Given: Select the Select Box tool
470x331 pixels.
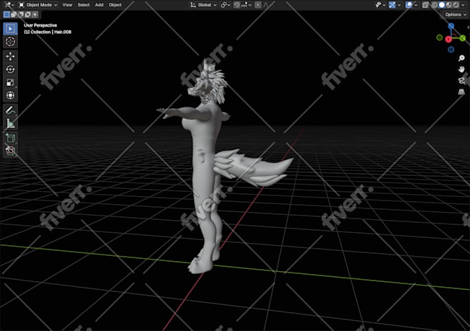Looking at the screenshot, I should pyautogui.click(x=11, y=28).
